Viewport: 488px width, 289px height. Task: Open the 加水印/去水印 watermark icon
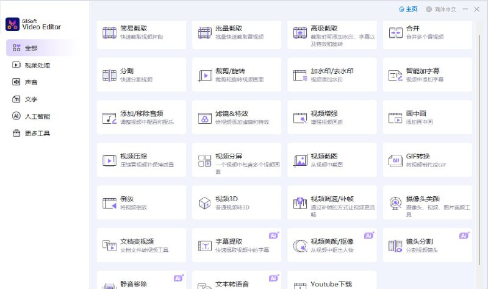300,75
